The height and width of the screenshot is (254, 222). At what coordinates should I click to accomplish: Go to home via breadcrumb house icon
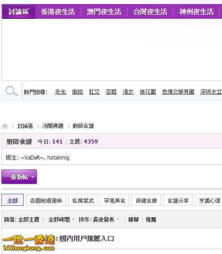coord(5,126)
